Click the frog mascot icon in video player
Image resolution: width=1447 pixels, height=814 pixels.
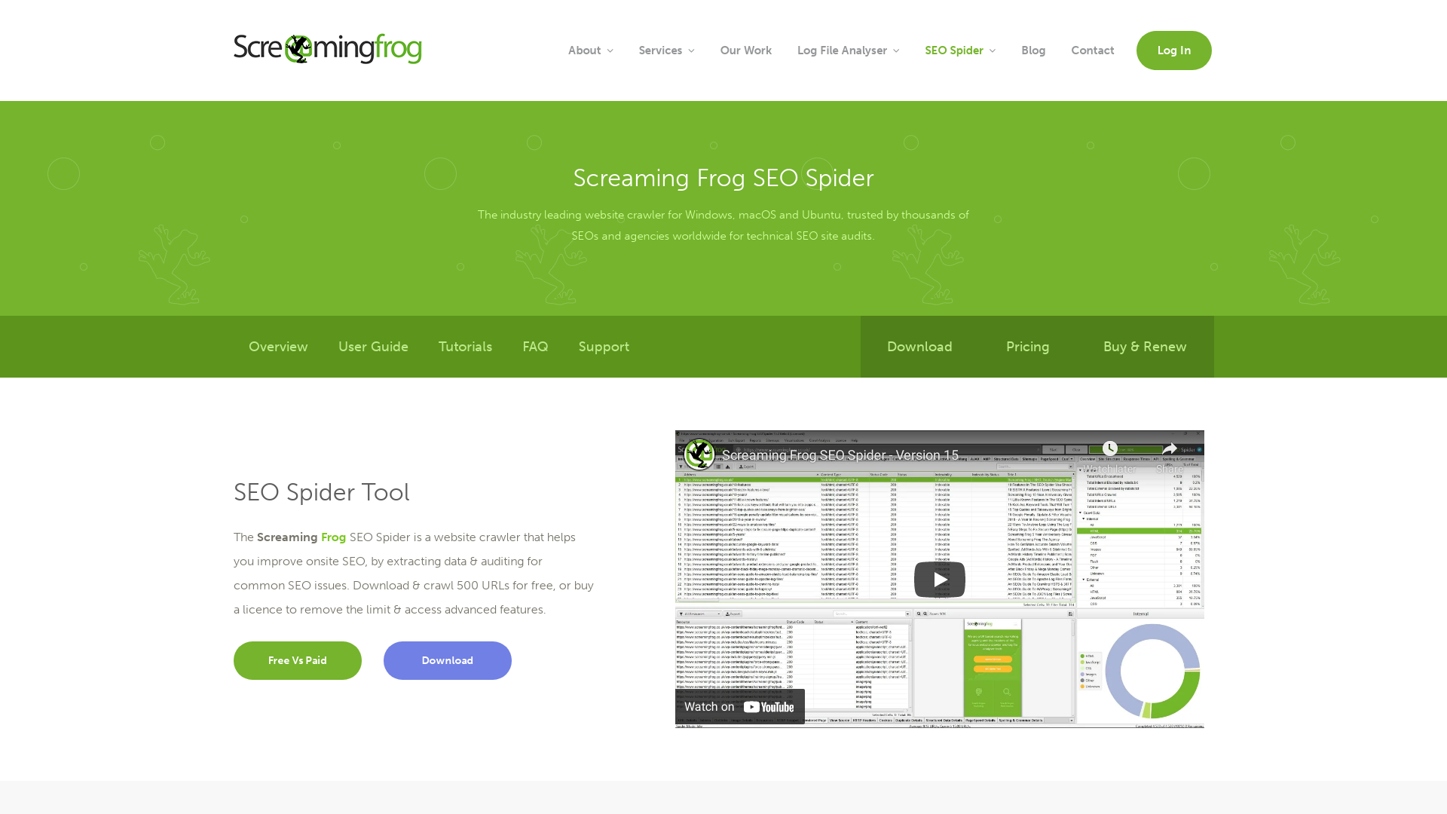point(699,454)
